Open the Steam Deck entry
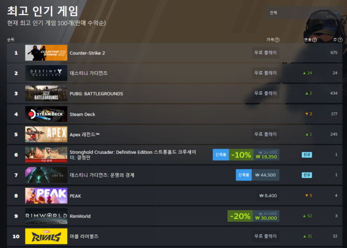 tap(82, 114)
